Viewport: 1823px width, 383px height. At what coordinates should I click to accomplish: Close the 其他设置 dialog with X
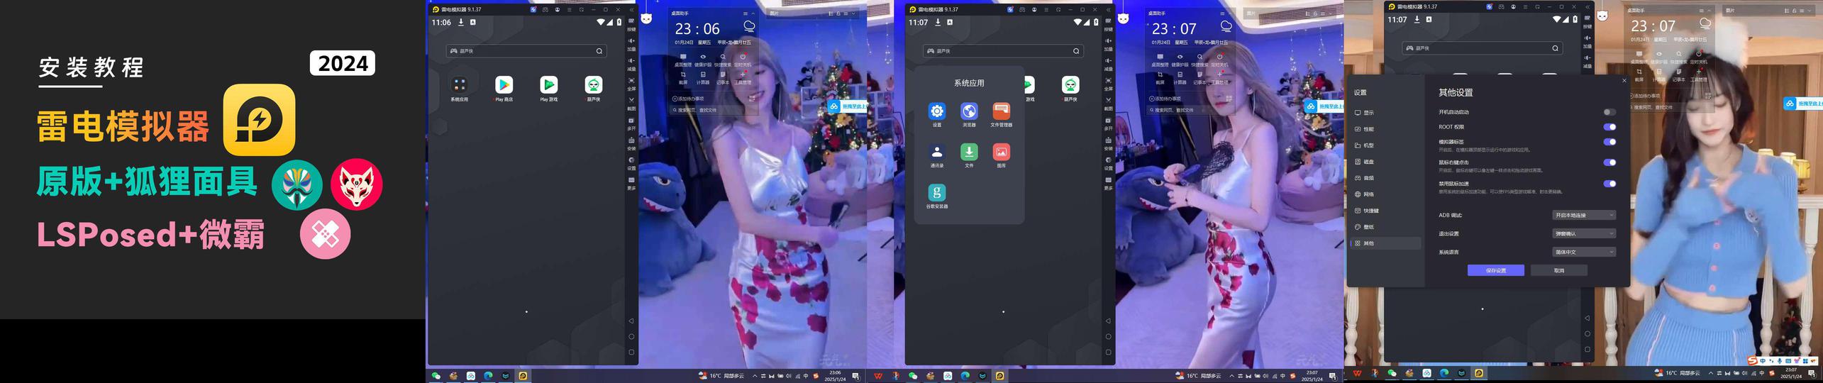click(1624, 81)
